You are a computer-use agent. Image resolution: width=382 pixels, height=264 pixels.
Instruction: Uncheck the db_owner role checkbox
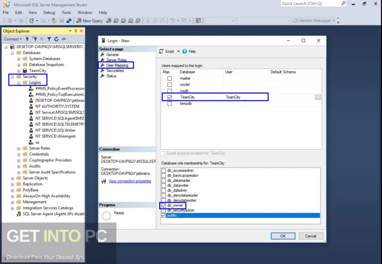[x=164, y=205]
